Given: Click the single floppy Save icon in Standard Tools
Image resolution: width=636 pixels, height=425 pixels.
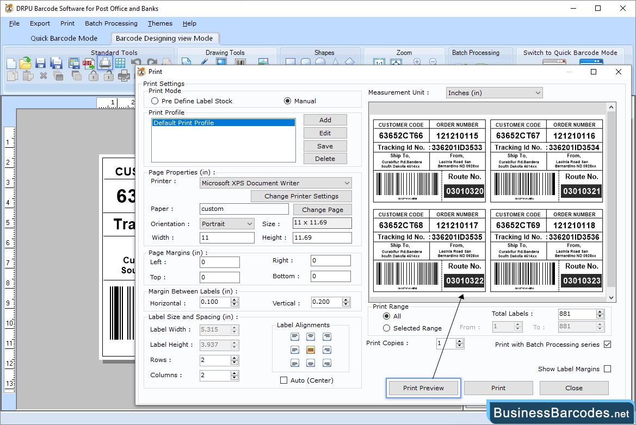Looking at the screenshot, I should (x=40, y=63).
